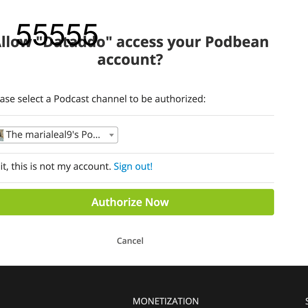Click the "select a Podcast channel" label
This screenshot has width=308, height=308.
coord(78,99)
